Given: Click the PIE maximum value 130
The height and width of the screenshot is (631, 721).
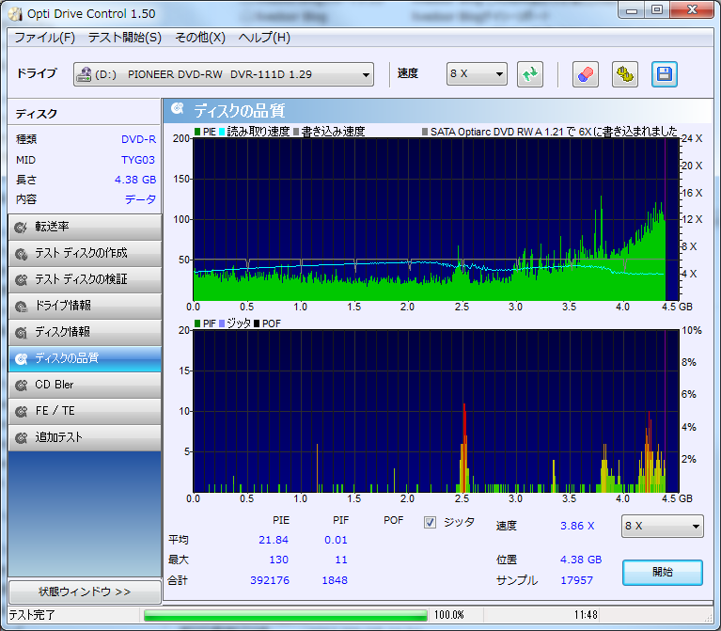Looking at the screenshot, I should (278, 560).
